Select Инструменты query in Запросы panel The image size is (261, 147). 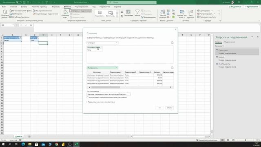click(237, 65)
